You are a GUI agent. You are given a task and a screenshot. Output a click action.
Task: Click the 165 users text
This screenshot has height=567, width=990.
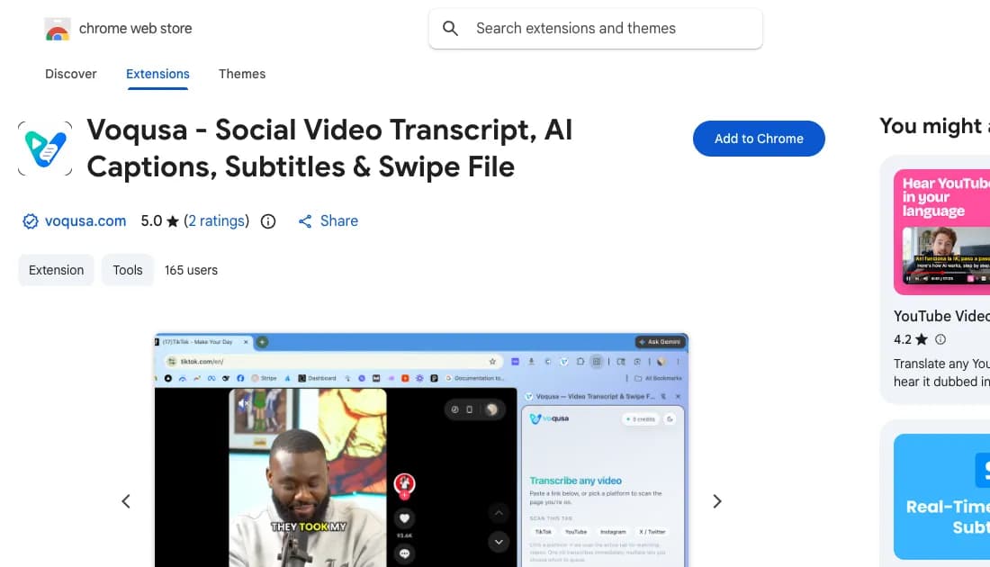tap(192, 270)
